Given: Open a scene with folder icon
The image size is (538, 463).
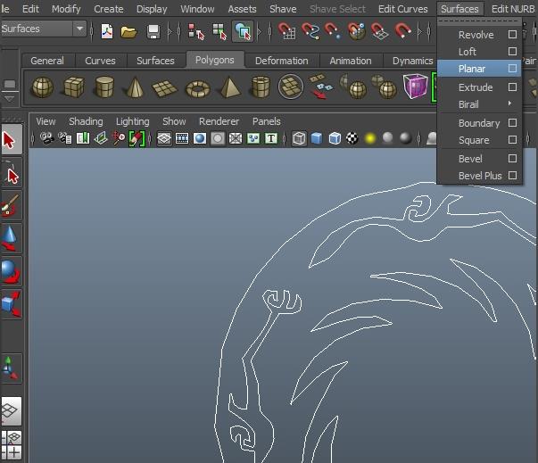Looking at the screenshot, I should (x=129, y=32).
